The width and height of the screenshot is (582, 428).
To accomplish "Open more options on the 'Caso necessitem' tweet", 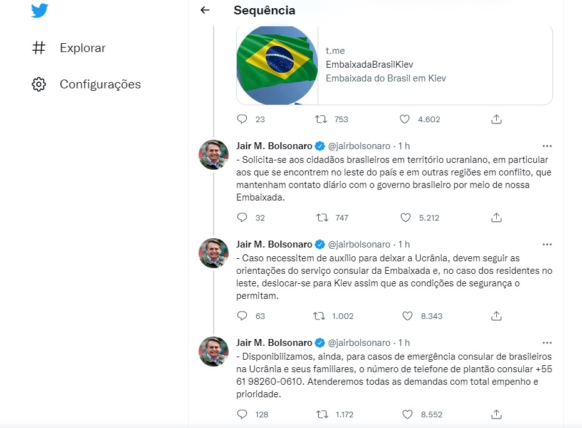I will click(546, 244).
